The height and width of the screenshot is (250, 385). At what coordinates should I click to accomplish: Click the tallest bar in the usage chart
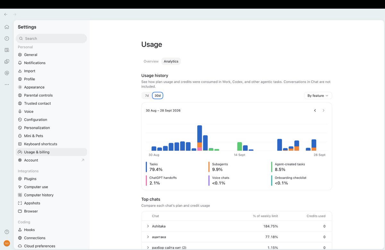coord(200,138)
